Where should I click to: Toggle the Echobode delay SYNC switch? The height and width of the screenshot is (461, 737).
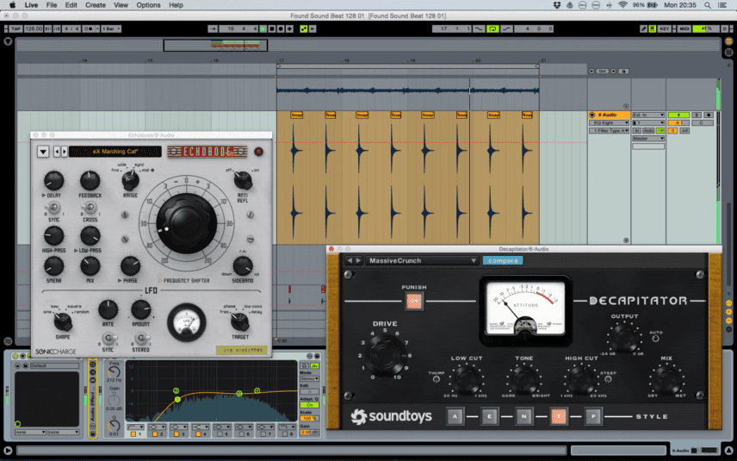click(x=54, y=207)
